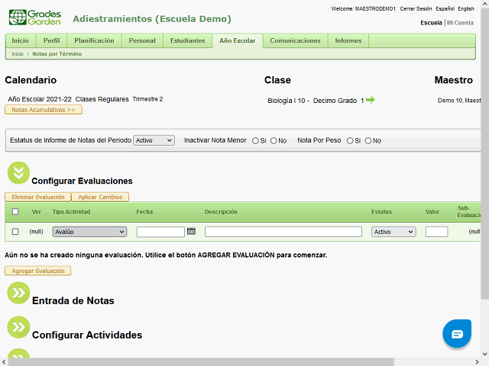Image resolution: width=489 pixels, height=366 pixels.
Task: Click the Trimestre 2 text
Action: coord(147,99)
